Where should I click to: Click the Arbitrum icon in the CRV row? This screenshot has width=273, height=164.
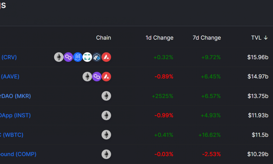(x=97, y=57)
